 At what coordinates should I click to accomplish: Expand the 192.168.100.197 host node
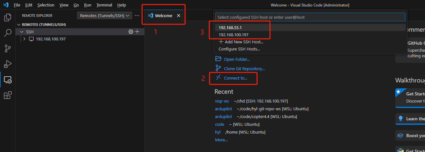coord(24,39)
